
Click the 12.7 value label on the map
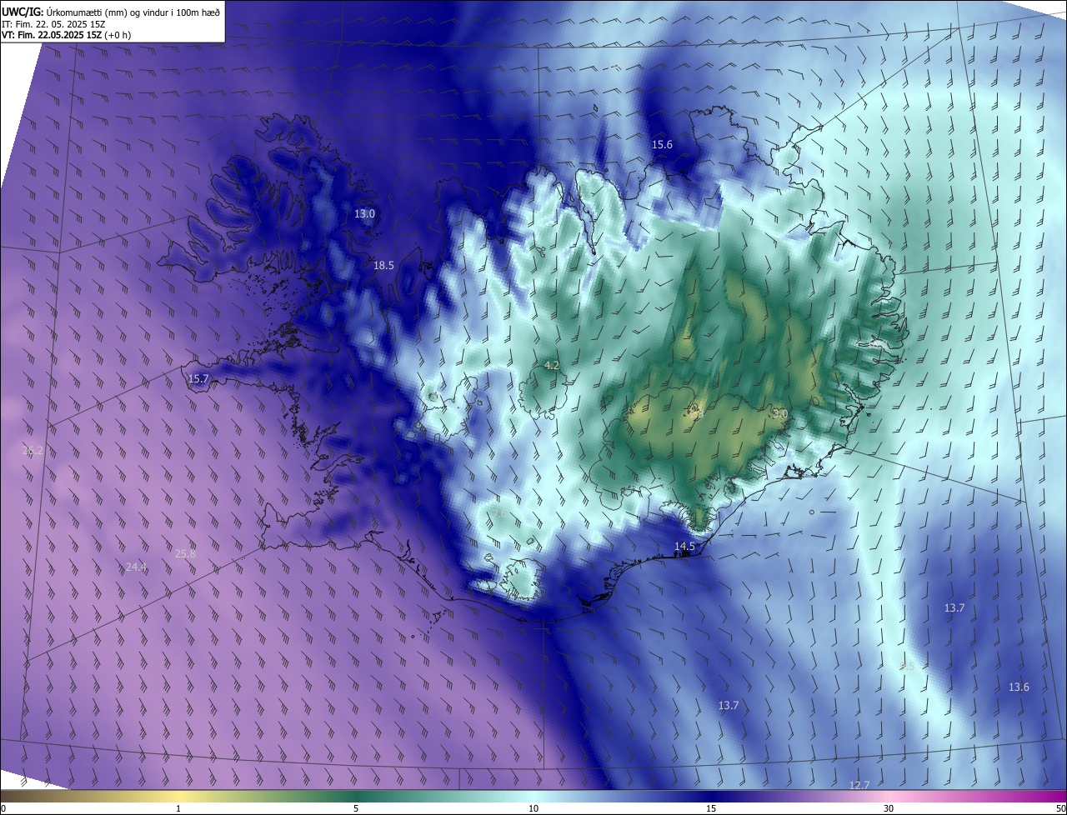click(859, 786)
